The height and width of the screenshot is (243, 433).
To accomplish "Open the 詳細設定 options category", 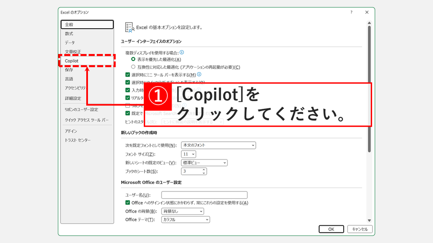I will (x=87, y=98).
